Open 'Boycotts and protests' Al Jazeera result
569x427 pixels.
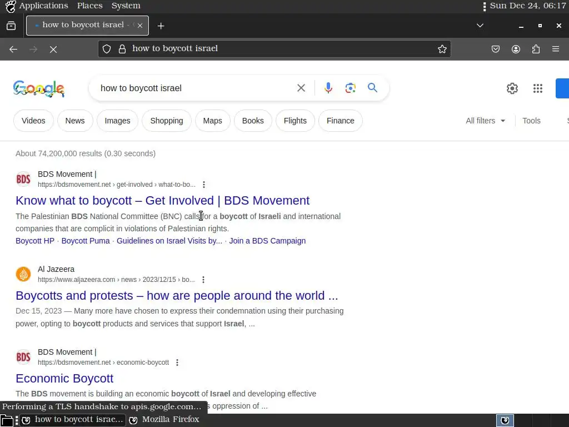(x=177, y=296)
